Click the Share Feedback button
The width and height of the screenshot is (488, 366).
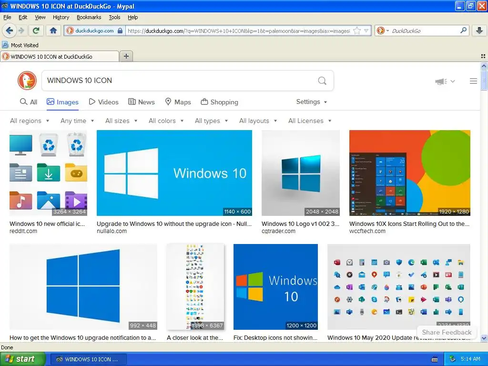(447, 332)
